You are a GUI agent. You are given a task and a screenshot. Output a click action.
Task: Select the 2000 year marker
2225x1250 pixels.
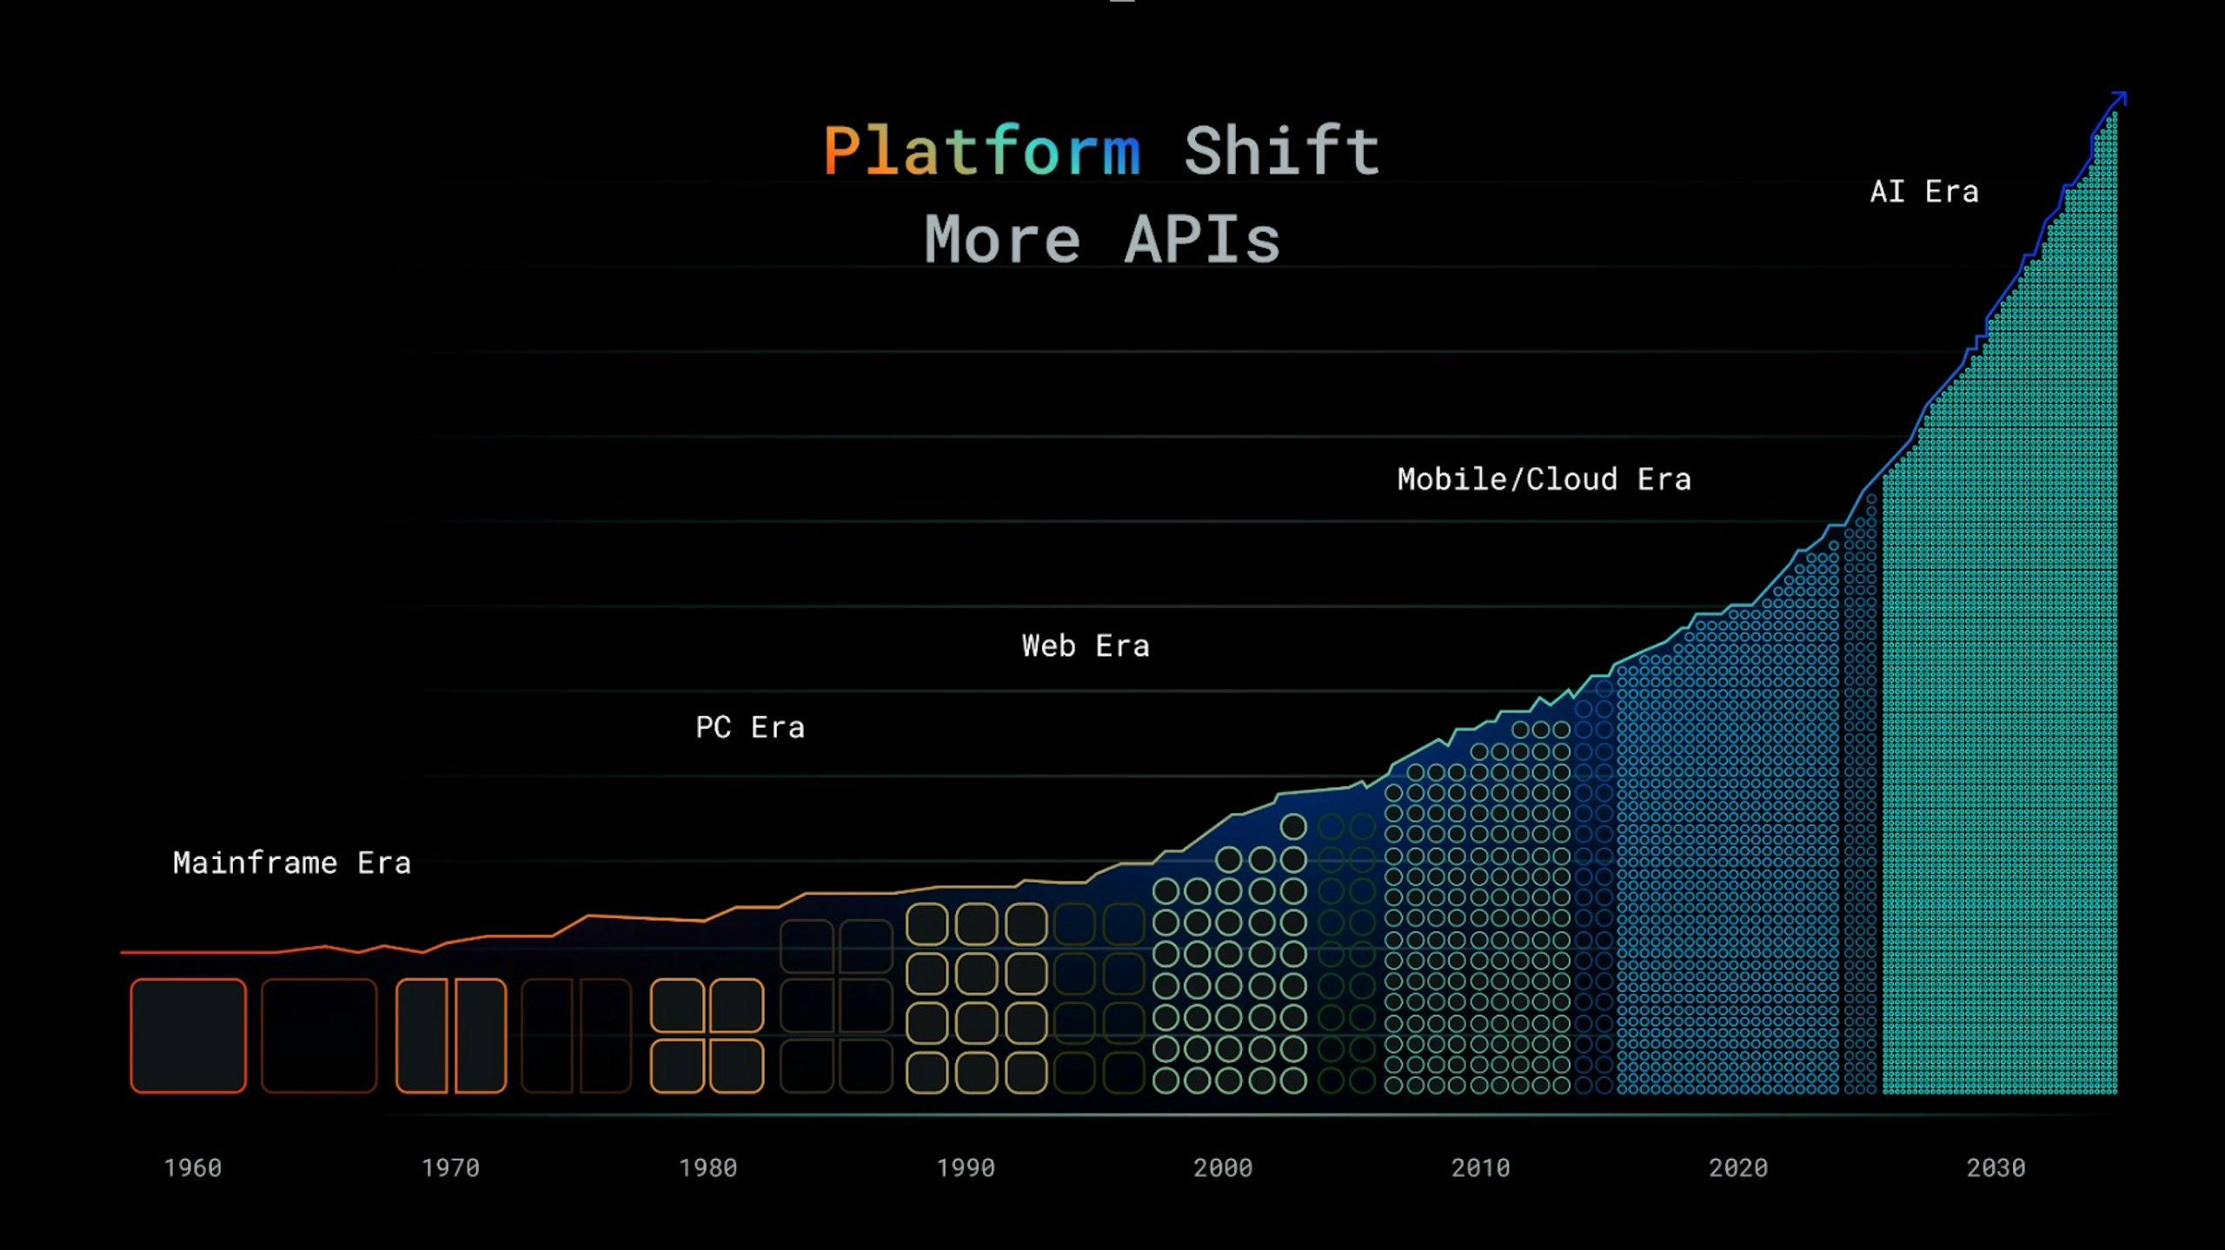pyautogui.click(x=1222, y=1167)
